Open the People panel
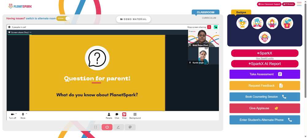 click(109, 116)
